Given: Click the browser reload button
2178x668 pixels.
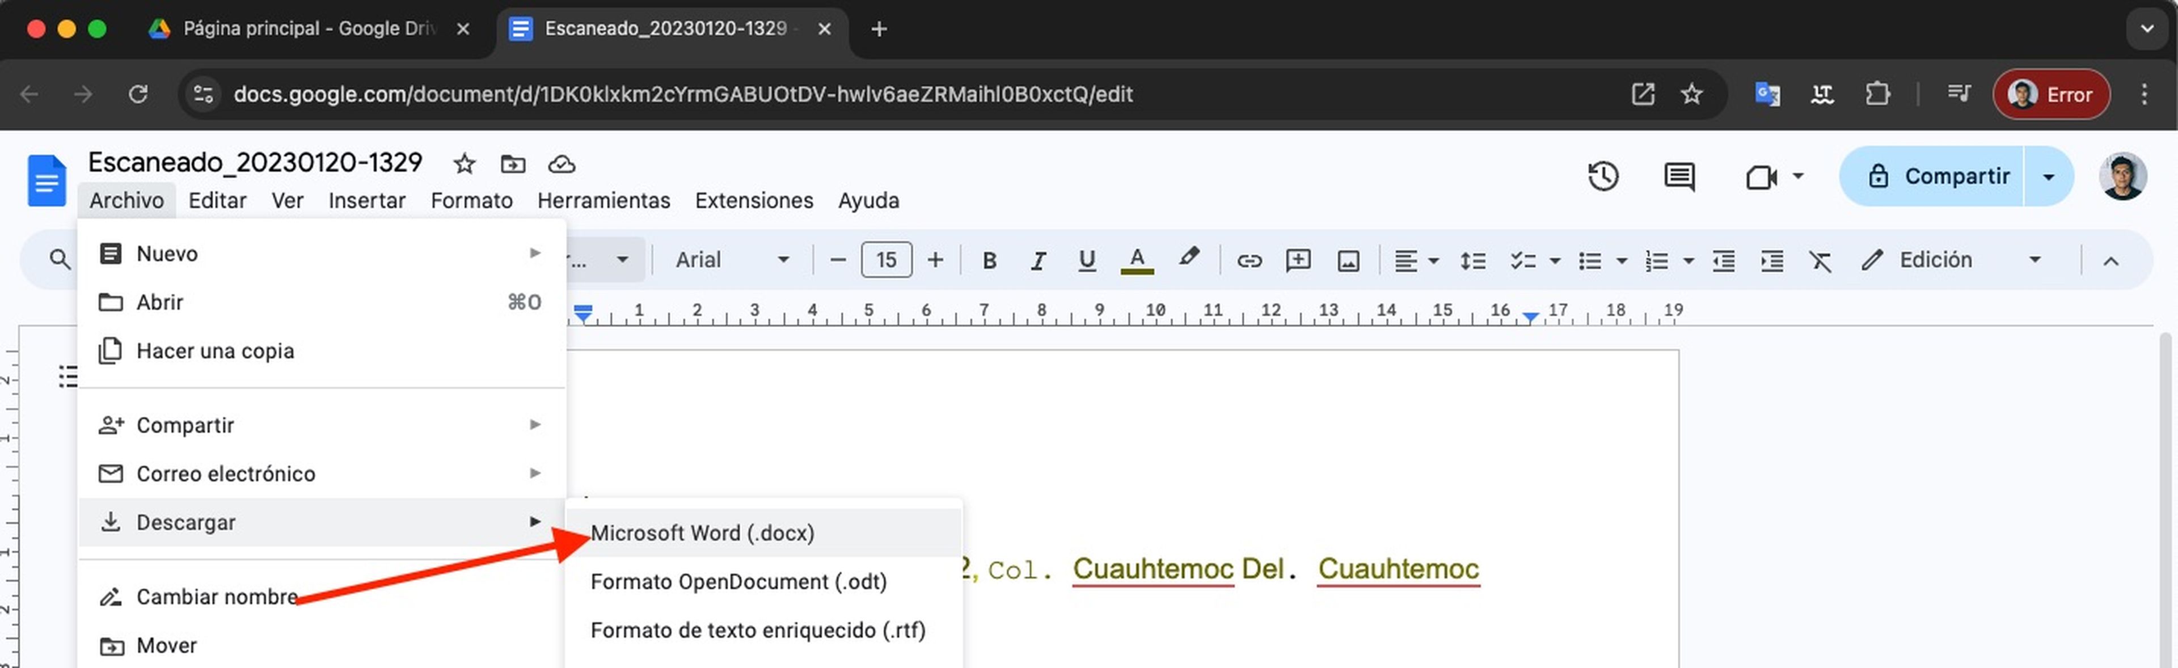Looking at the screenshot, I should [138, 94].
